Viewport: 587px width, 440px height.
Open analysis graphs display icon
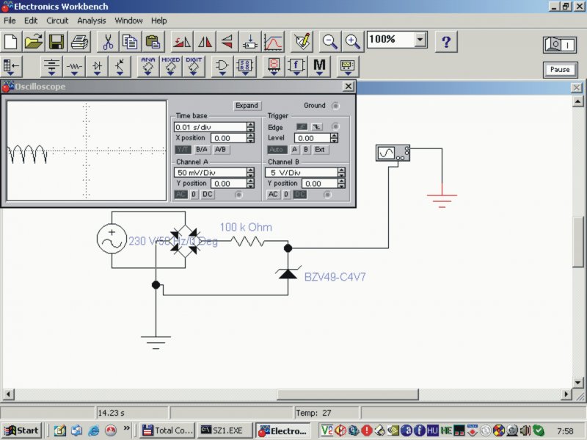pyautogui.click(x=272, y=41)
